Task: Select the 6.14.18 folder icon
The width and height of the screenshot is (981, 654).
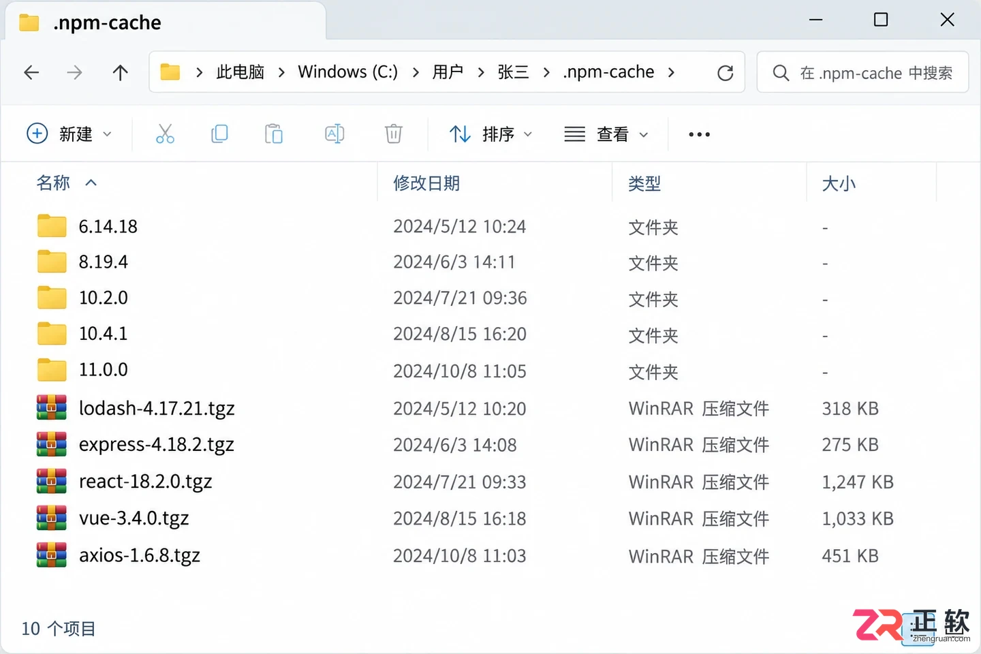Action: [52, 225]
